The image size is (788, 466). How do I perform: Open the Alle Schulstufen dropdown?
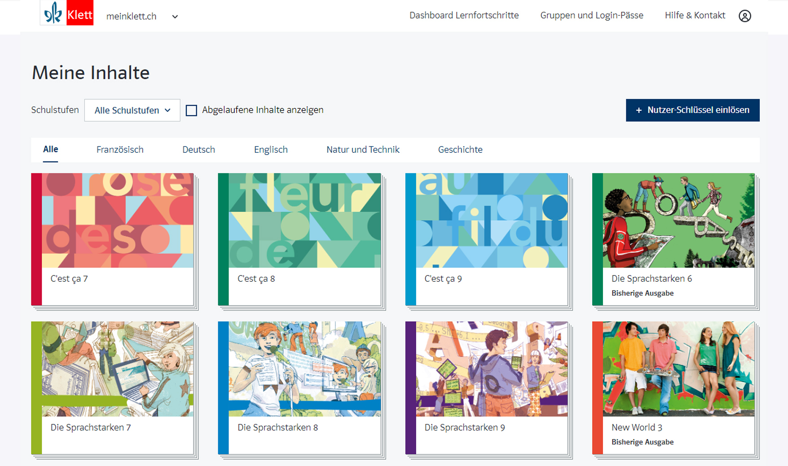coord(132,110)
